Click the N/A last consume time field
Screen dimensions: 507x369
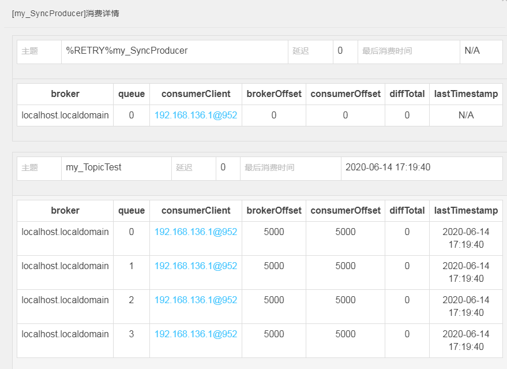coord(481,52)
